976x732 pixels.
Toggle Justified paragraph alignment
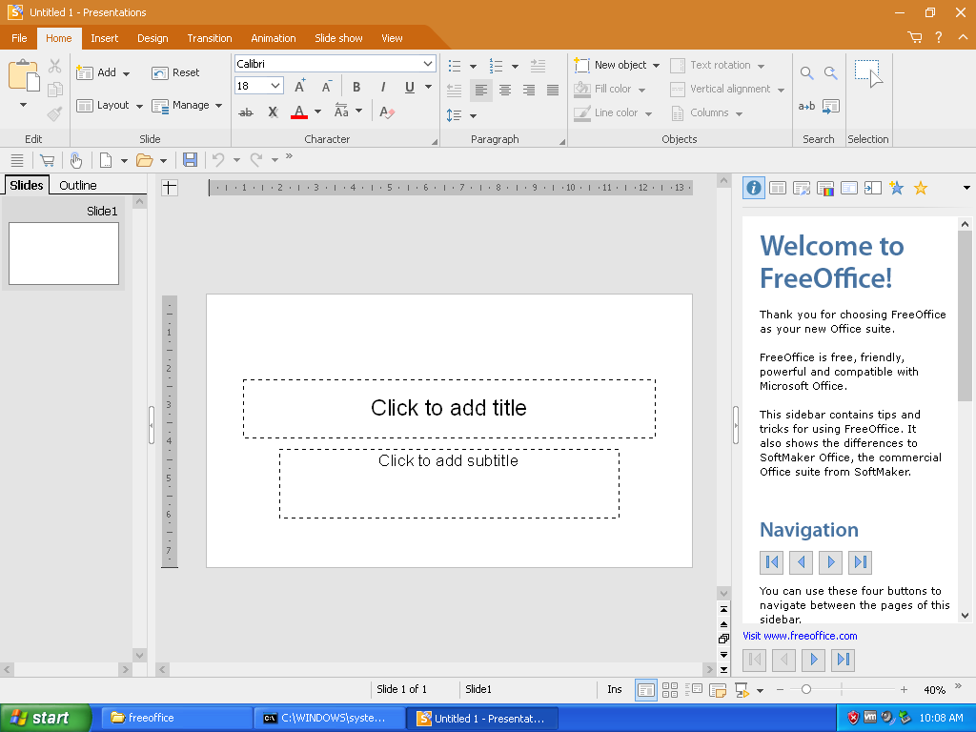(553, 91)
